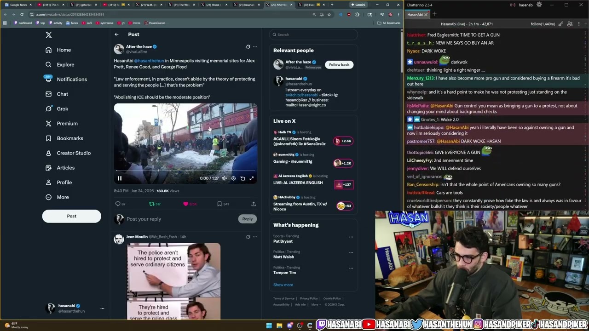Screen dimensions: 589x331
Task: Open Creator Studio in the sidebar
Action: click(68, 153)
